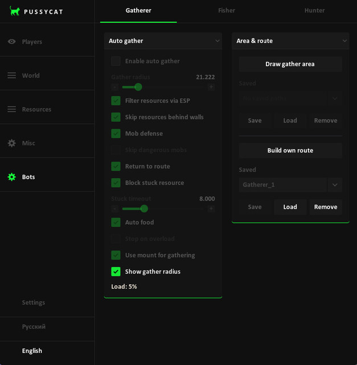This screenshot has width=357, height=365.
Task: Open Settings in the sidebar
Action: [34, 302]
